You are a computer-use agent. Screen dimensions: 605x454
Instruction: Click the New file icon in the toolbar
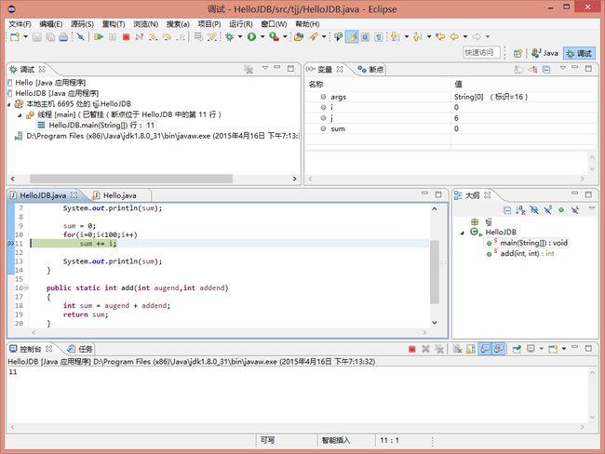point(15,37)
